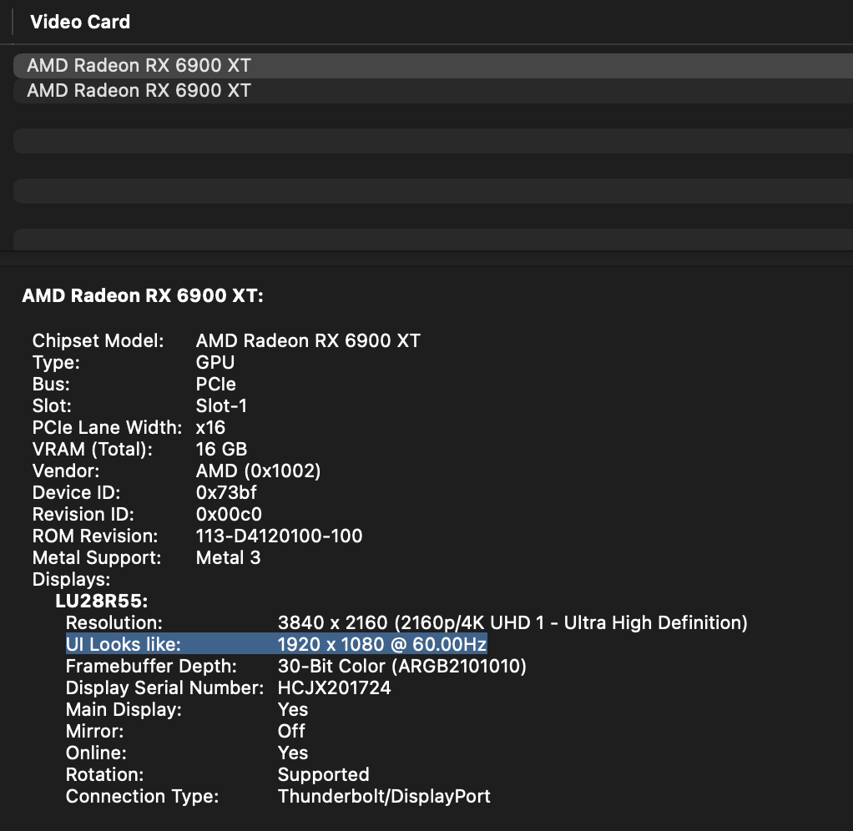Click the Slot: label

click(x=52, y=405)
